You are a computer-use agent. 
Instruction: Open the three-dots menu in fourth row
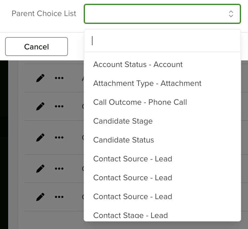coord(59,169)
